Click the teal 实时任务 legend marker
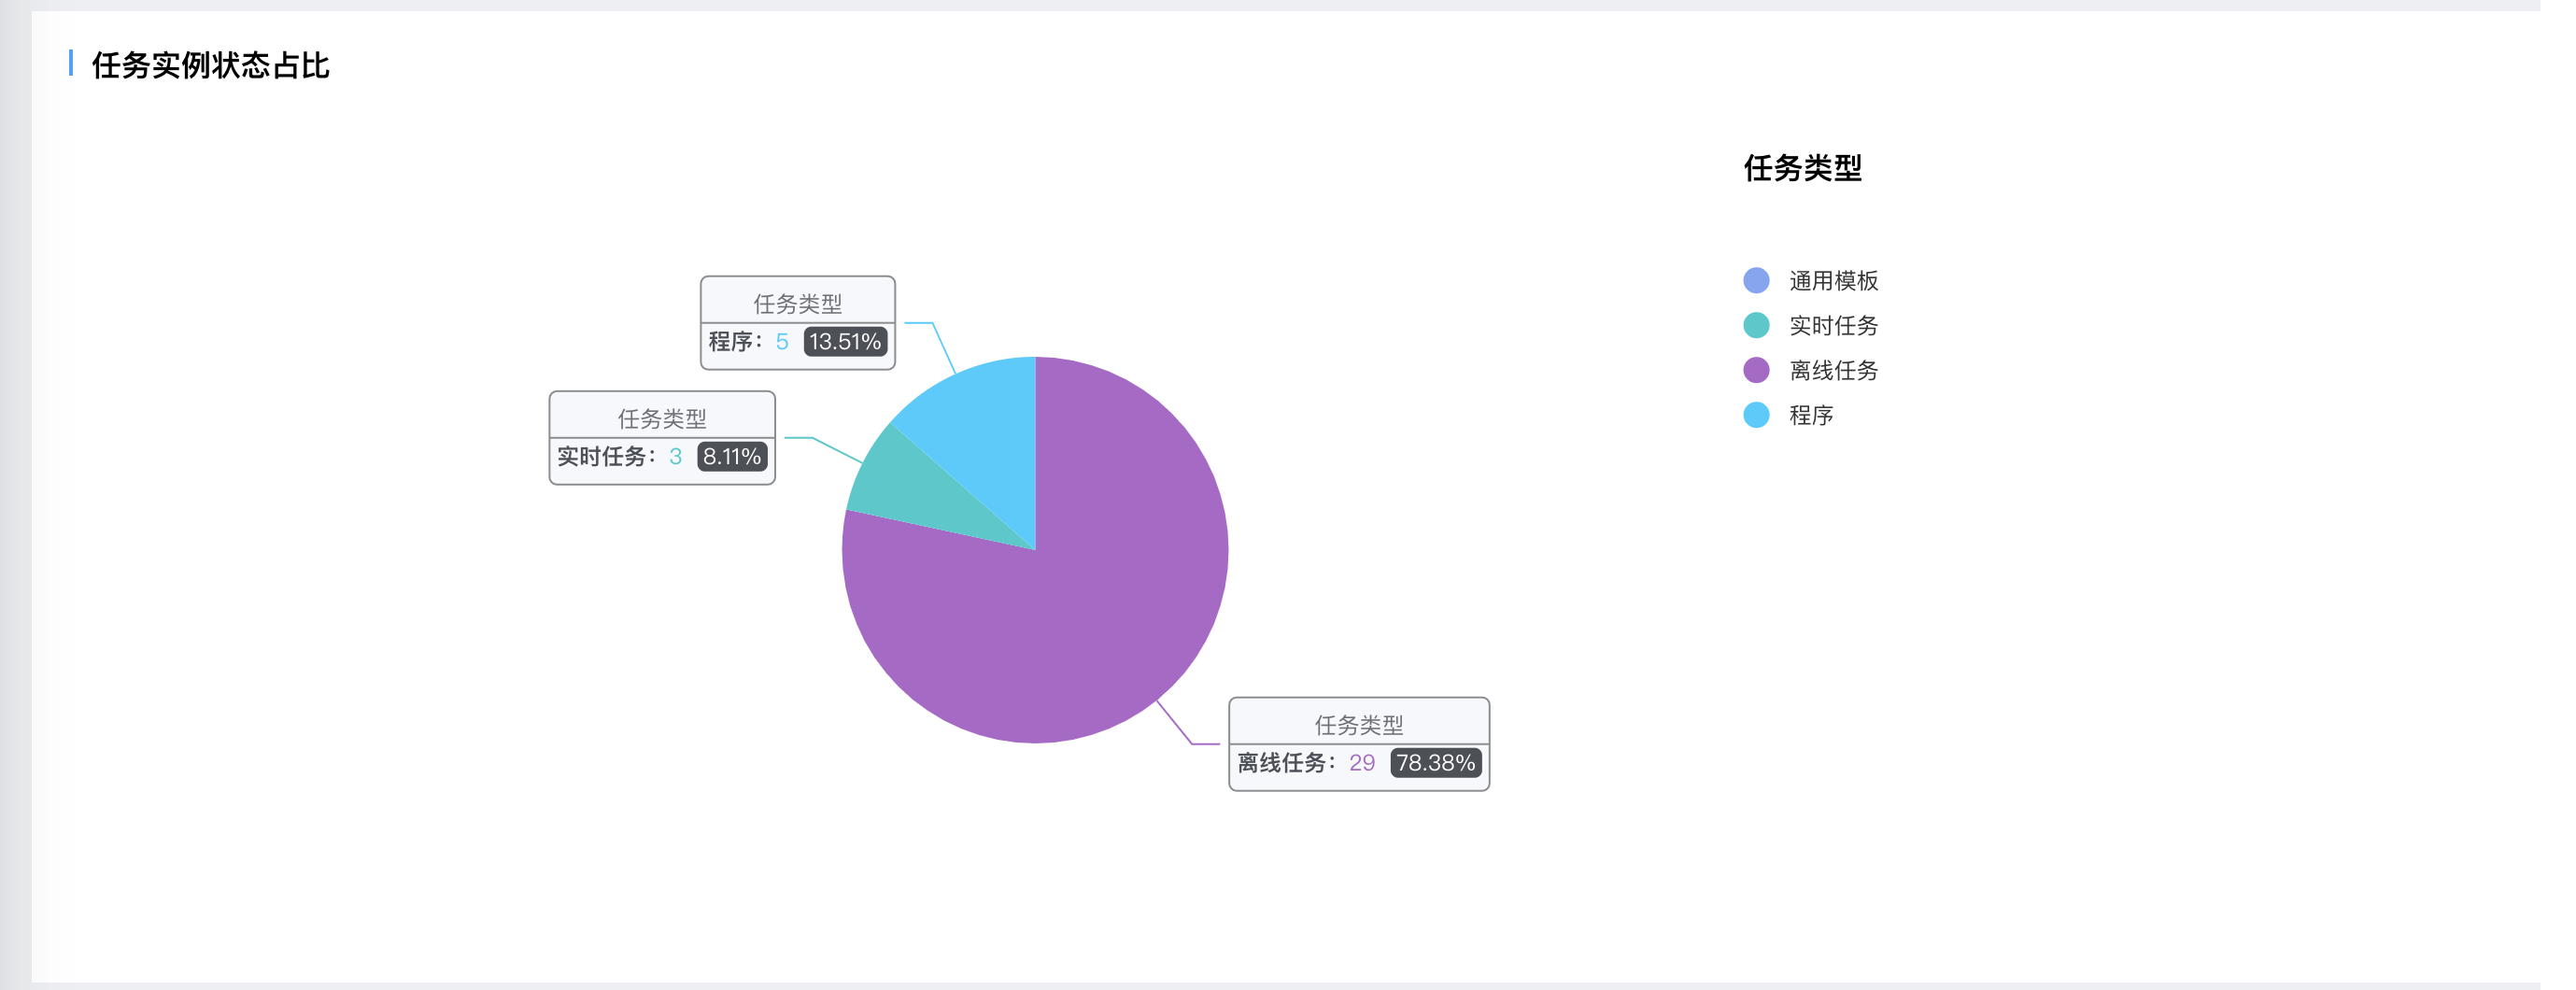The image size is (2576, 990). (x=1756, y=325)
